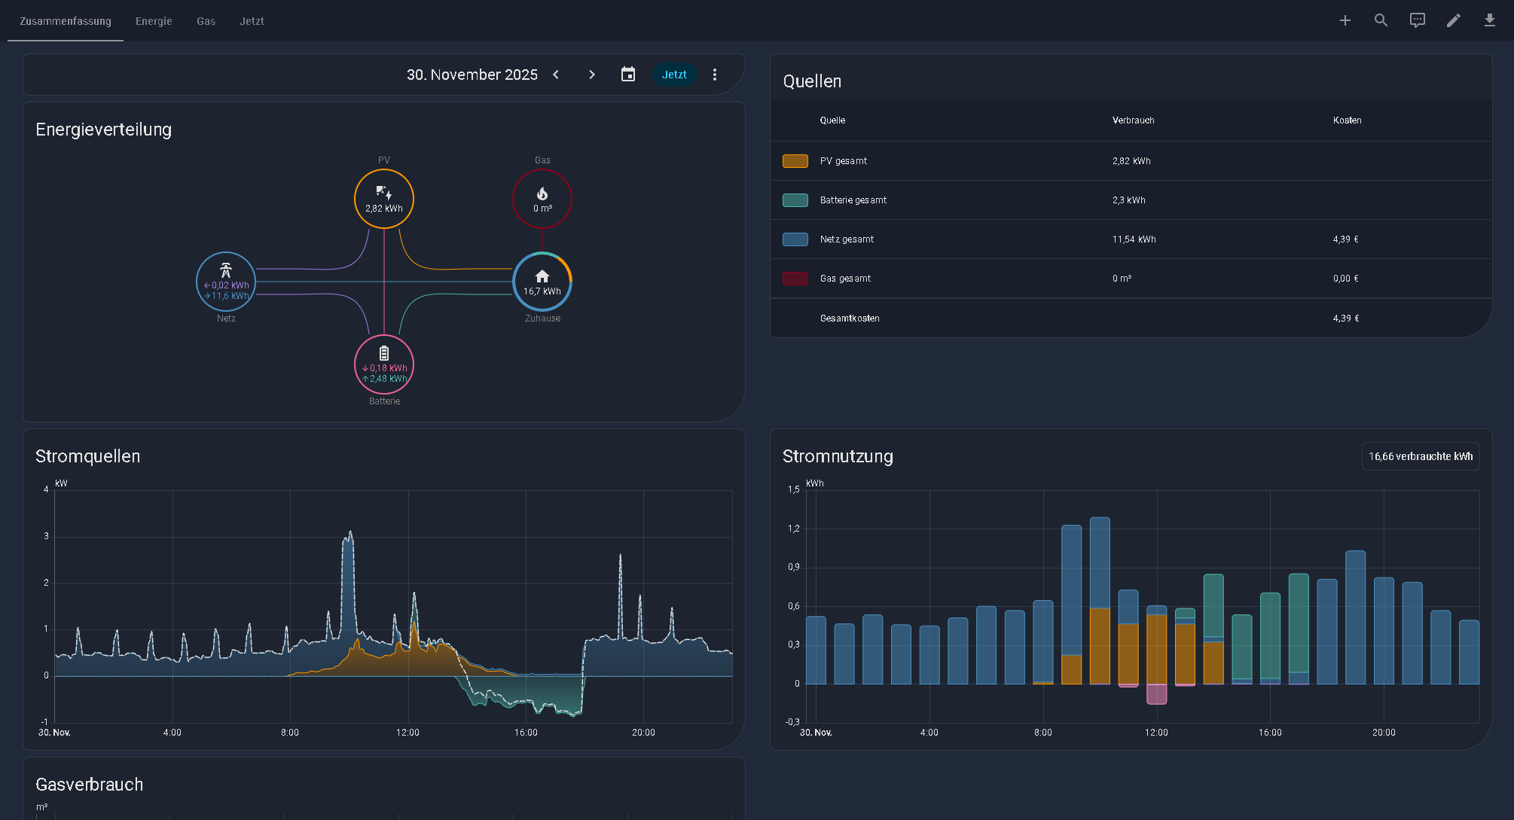Open the calendar date picker icon
The image size is (1514, 820).
point(627,75)
